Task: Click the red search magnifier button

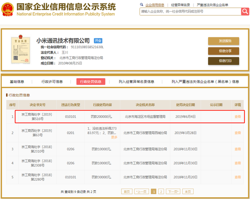Action: click(x=245, y=11)
